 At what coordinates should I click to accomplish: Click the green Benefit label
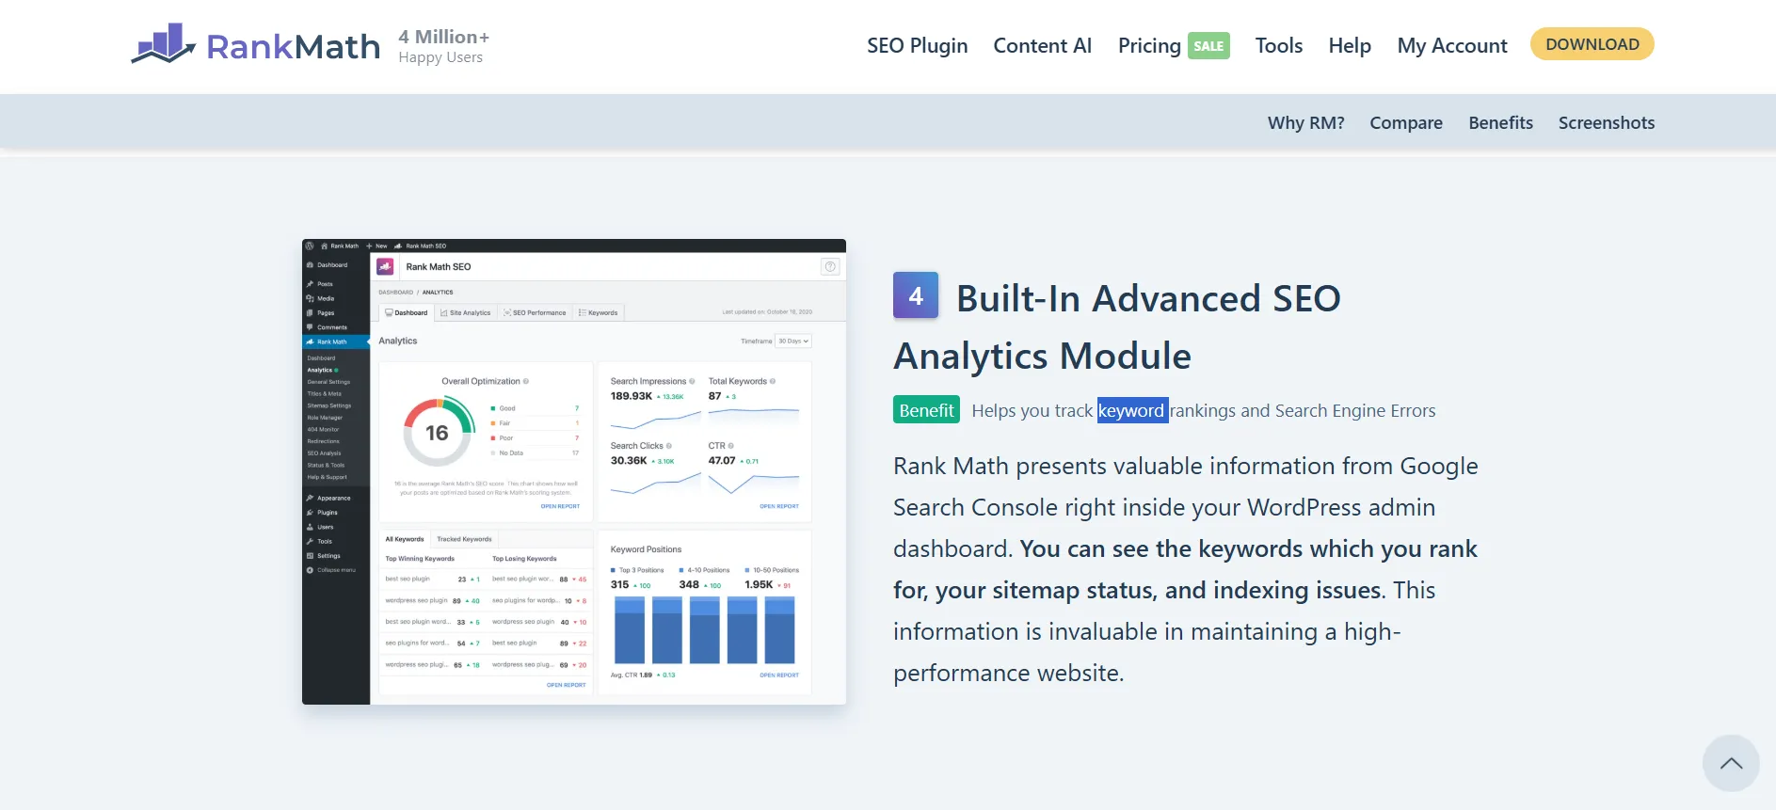pyautogui.click(x=926, y=410)
